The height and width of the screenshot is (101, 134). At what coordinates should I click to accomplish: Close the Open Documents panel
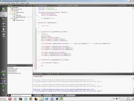[31, 65]
